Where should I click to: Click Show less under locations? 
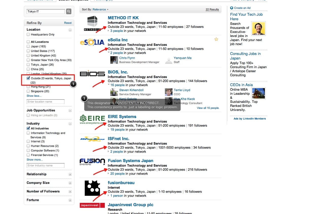tap(34, 96)
